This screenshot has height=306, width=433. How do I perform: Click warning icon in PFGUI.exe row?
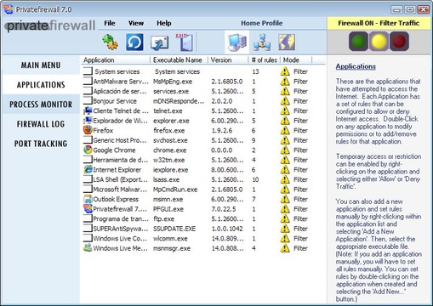click(285, 209)
